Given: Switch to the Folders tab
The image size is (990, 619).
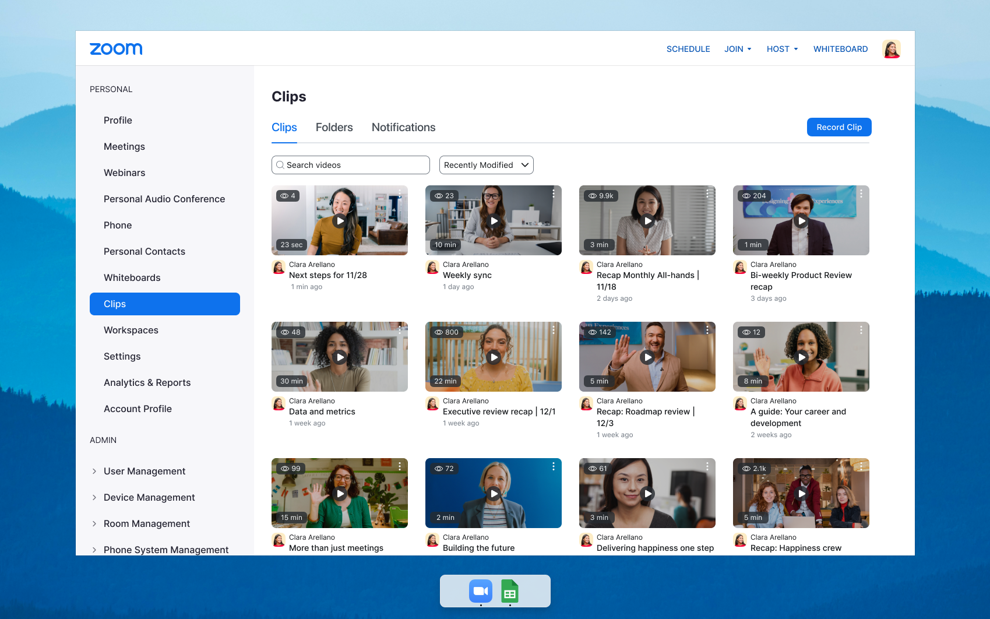Looking at the screenshot, I should (x=334, y=128).
